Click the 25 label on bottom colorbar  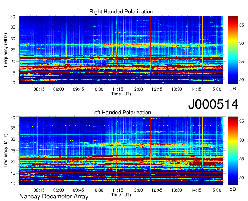[x=241, y=159]
